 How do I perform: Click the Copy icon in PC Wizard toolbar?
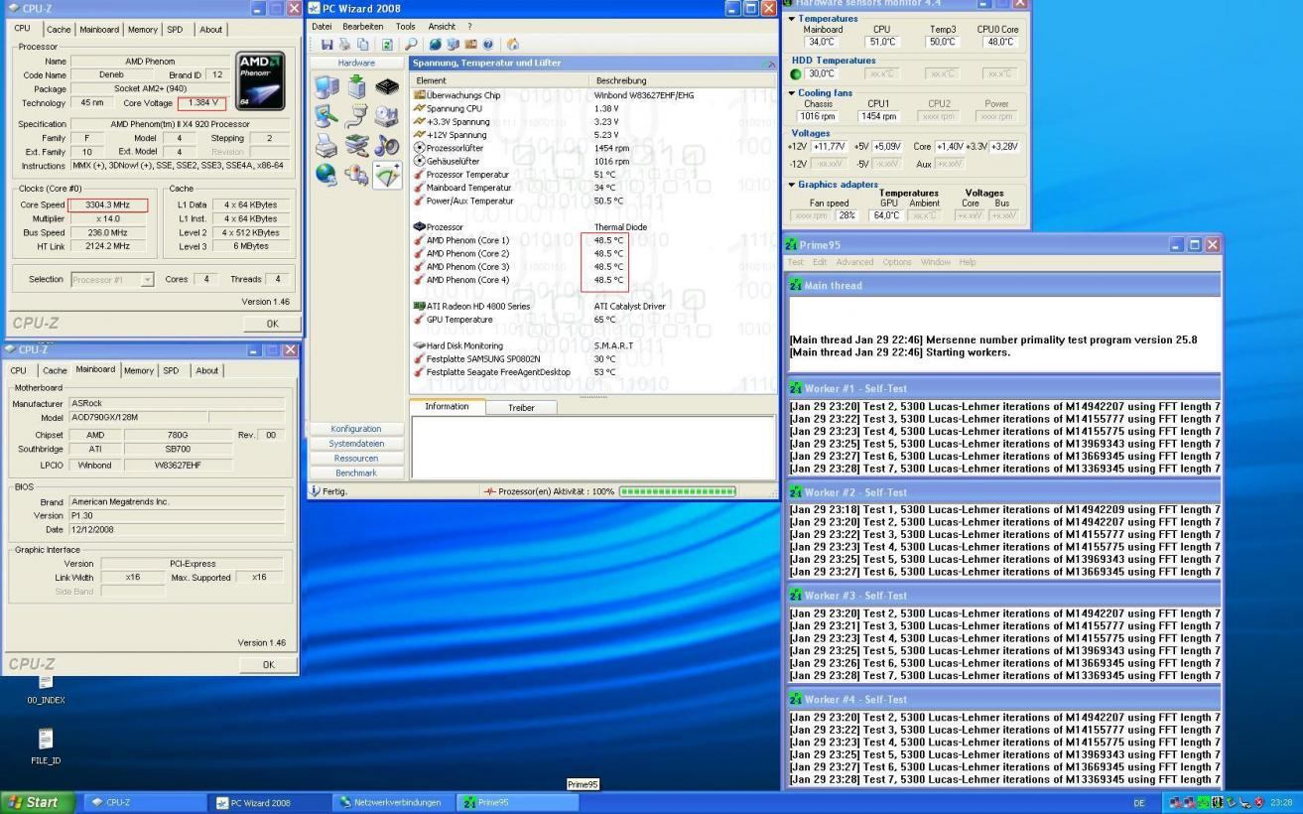pos(362,44)
